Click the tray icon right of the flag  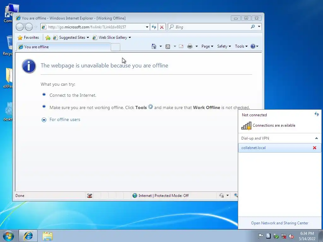coord(268,236)
